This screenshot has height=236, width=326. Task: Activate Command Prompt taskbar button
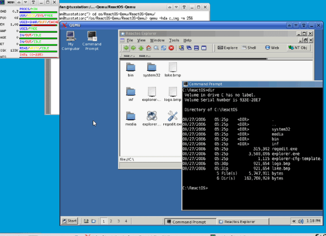pyautogui.click(x=190, y=222)
